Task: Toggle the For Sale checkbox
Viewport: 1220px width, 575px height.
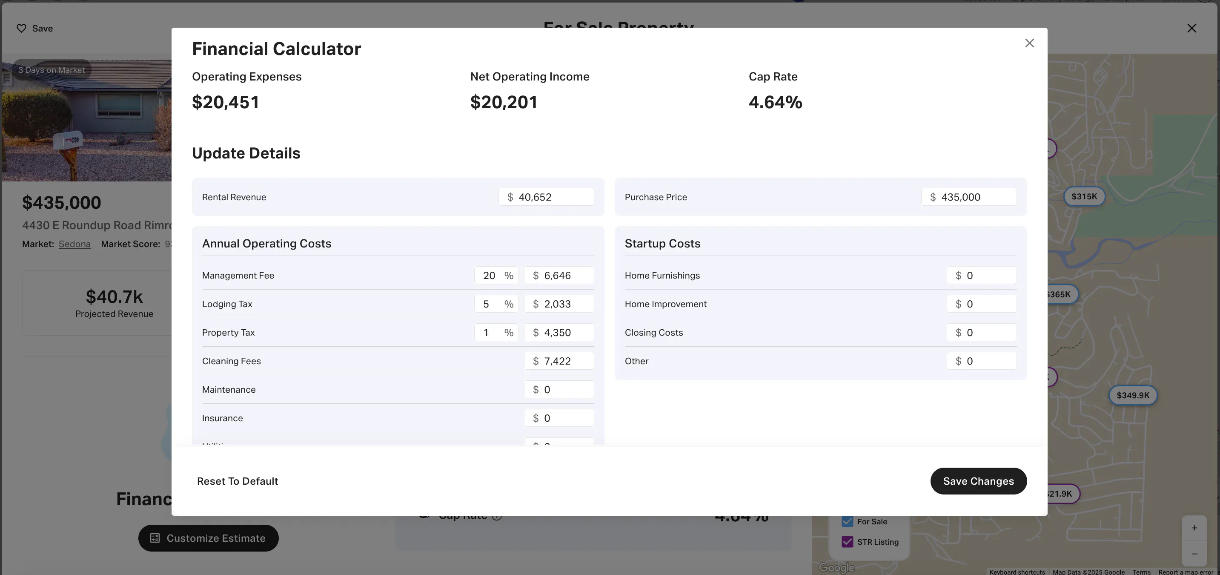Action: click(x=847, y=521)
